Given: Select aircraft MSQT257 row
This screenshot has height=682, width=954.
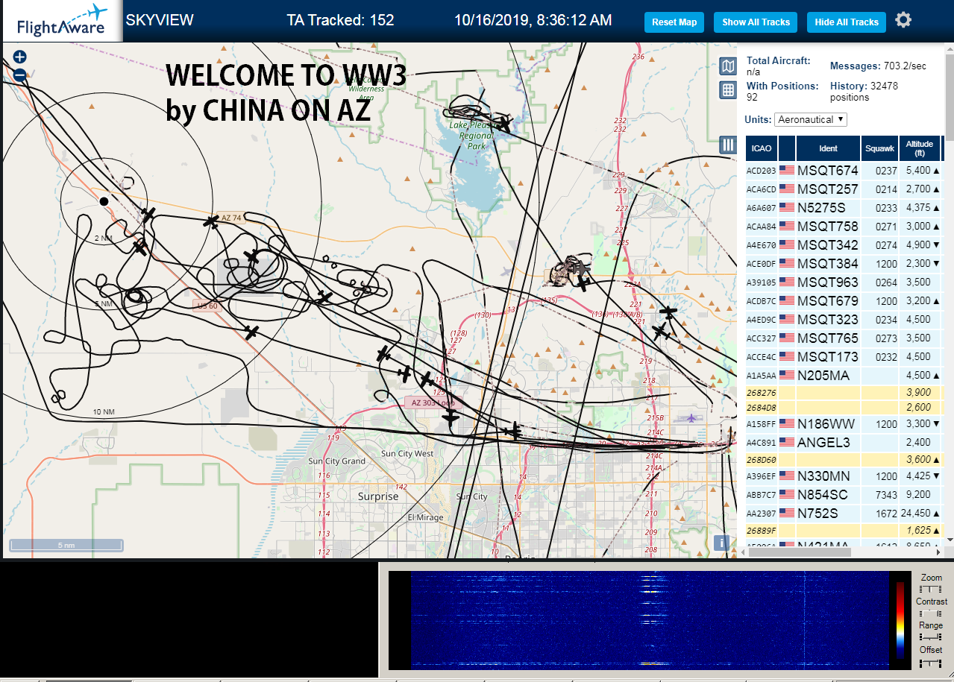Looking at the screenshot, I should [x=844, y=189].
